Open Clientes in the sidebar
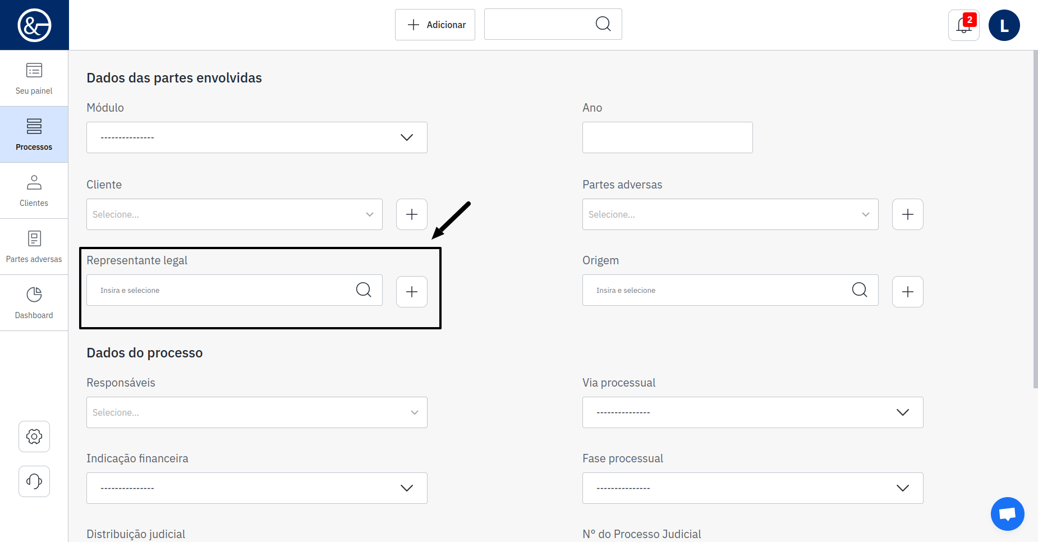The height and width of the screenshot is (542, 1038). [34, 191]
